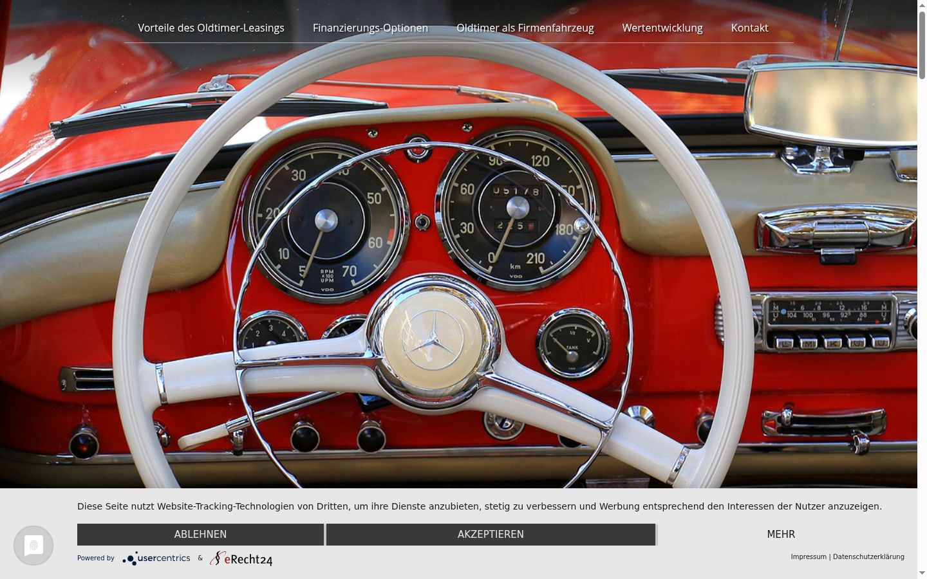
Task: Open the Datenschutzerklärung link
Action: 868,557
